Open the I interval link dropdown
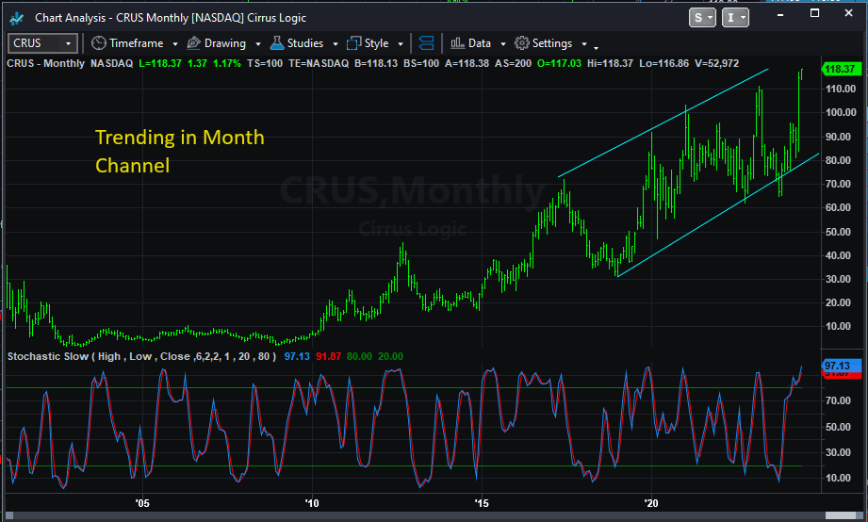Image resolution: width=868 pixels, height=522 pixels. coord(734,18)
